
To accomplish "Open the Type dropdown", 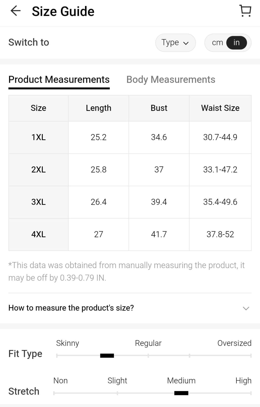I will pos(175,42).
